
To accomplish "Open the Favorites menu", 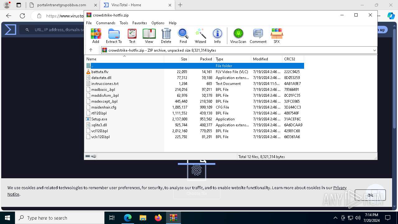I will (x=140, y=23).
